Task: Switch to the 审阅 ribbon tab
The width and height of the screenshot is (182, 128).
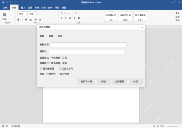Action: pyautogui.click(x=57, y=7)
